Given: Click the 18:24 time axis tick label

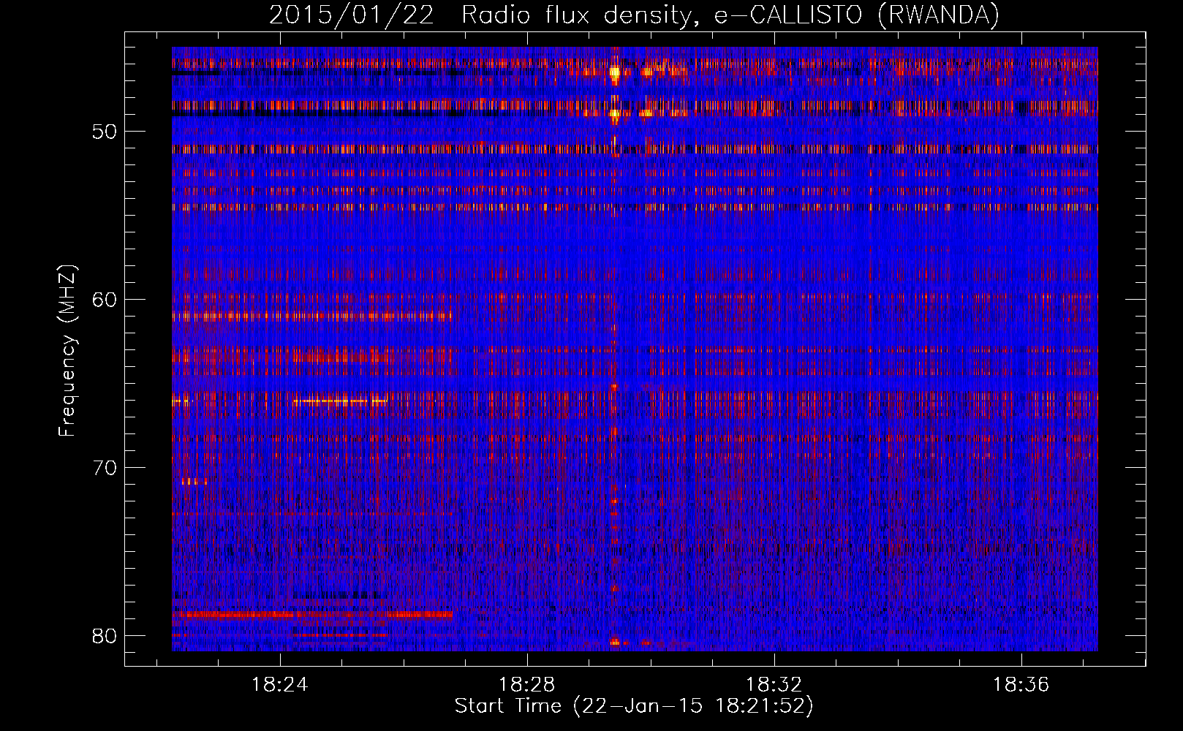Looking at the screenshot, I should pyautogui.click(x=280, y=685).
